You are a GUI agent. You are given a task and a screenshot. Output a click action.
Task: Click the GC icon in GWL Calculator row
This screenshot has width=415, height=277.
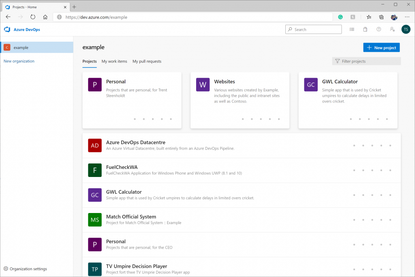(95, 195)
